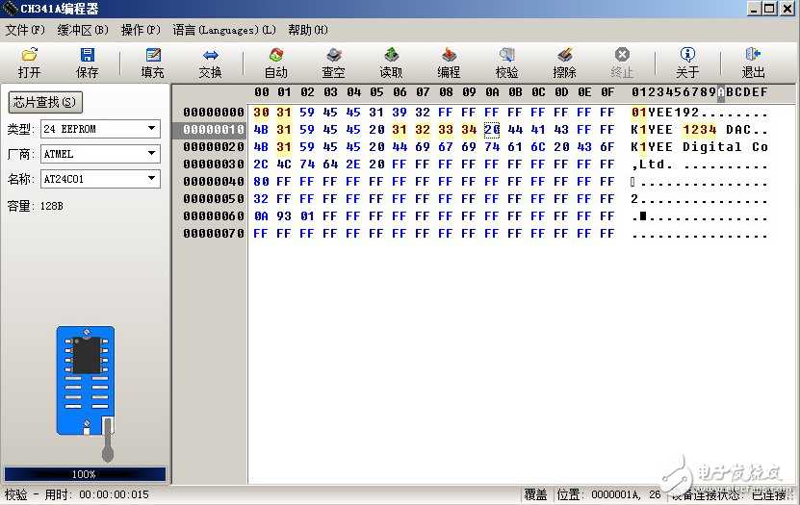Open a file with 打开 toolbar icon
The height and width of the screenshot is (505, 800).
[x=30, y=63]
